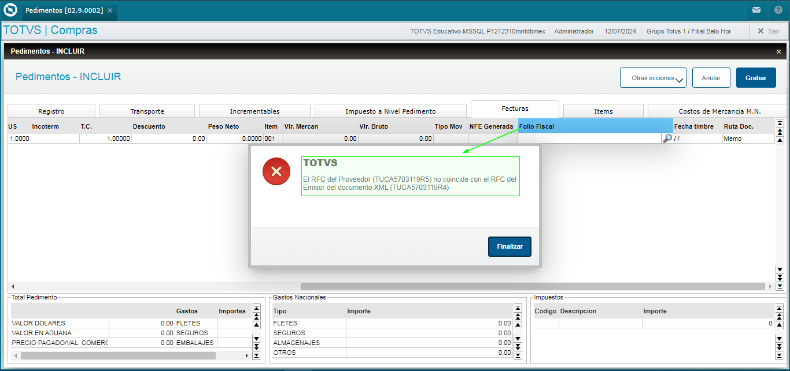Screen dimensions: 790x371
Task: Jump to last row in Total Pedimento grid
Action: click(x=256, y=355)
